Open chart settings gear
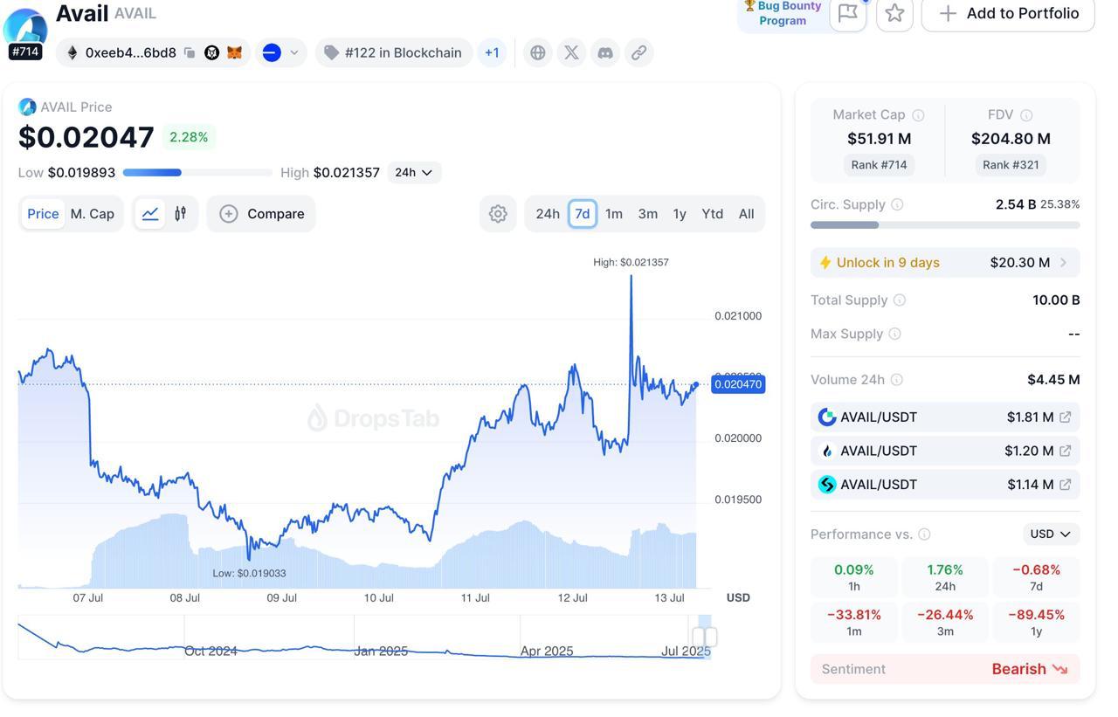 tap(498, 214)
